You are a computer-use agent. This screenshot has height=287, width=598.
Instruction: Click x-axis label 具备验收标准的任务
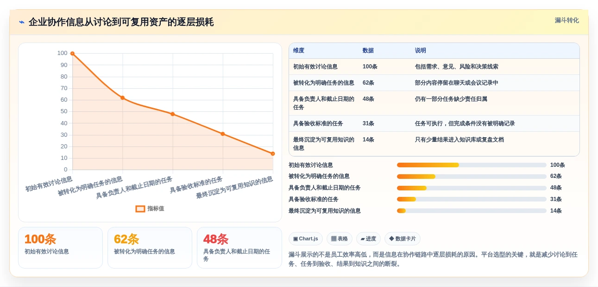tap(196, 185)
